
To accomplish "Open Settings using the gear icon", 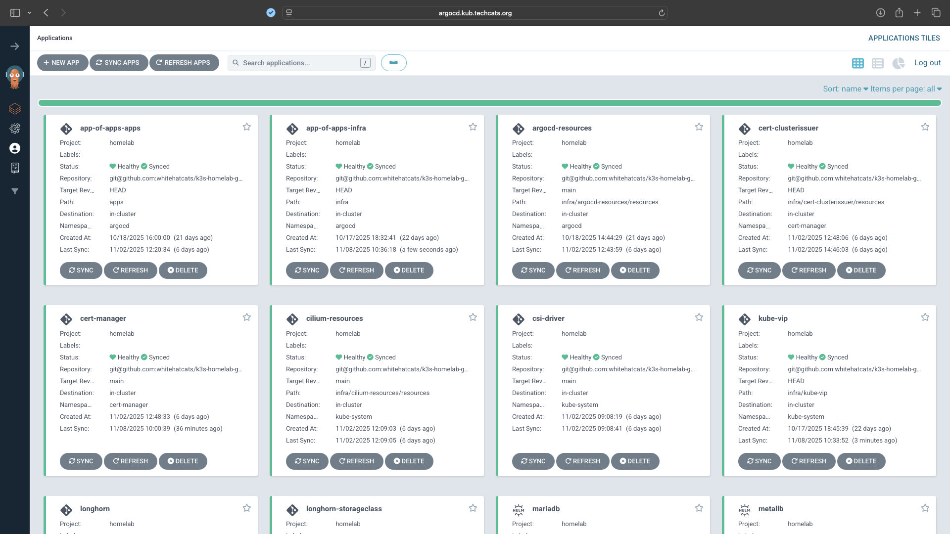I will tap(15, 129).
